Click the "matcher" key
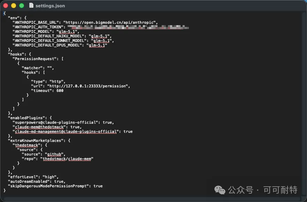Screen dimensions: 307x202 click(x=33, y=68)
